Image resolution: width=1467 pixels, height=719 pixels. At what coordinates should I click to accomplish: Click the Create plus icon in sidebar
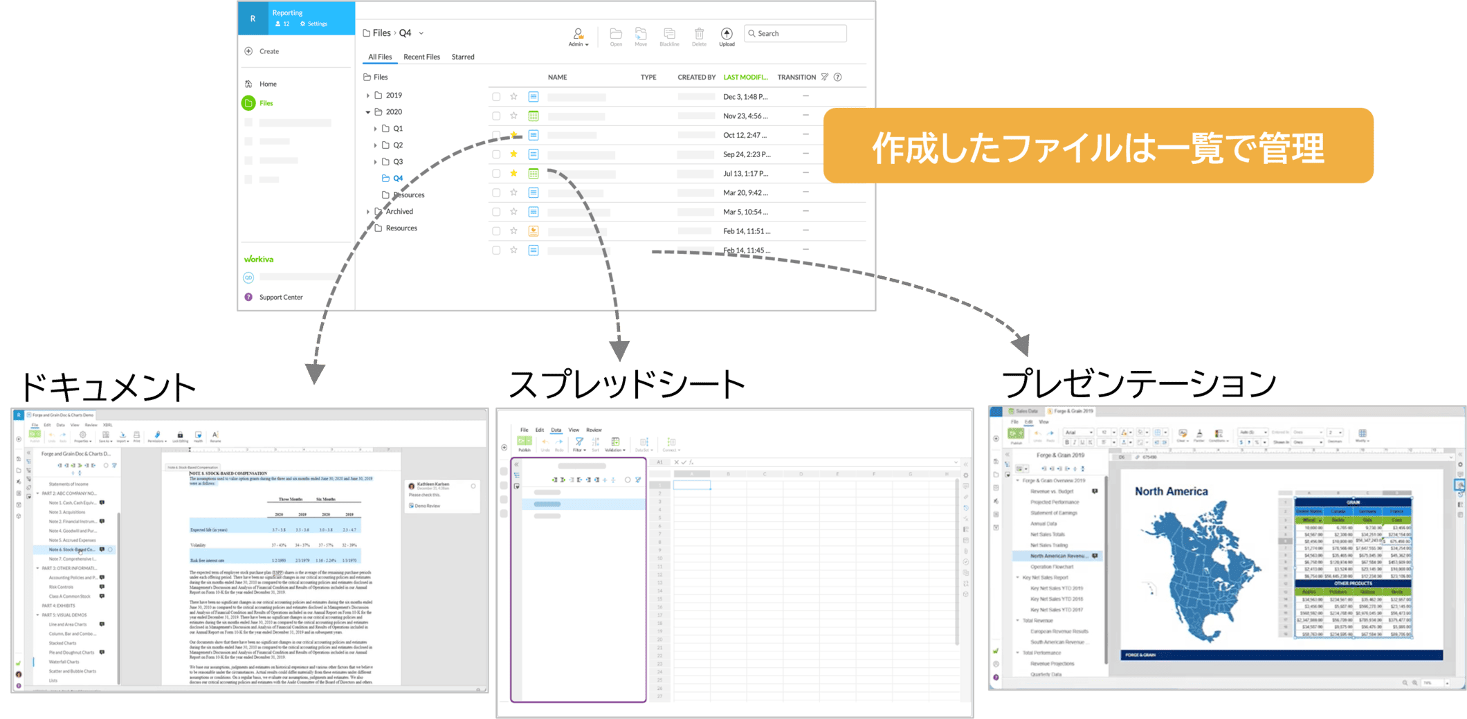click(248, 51)
